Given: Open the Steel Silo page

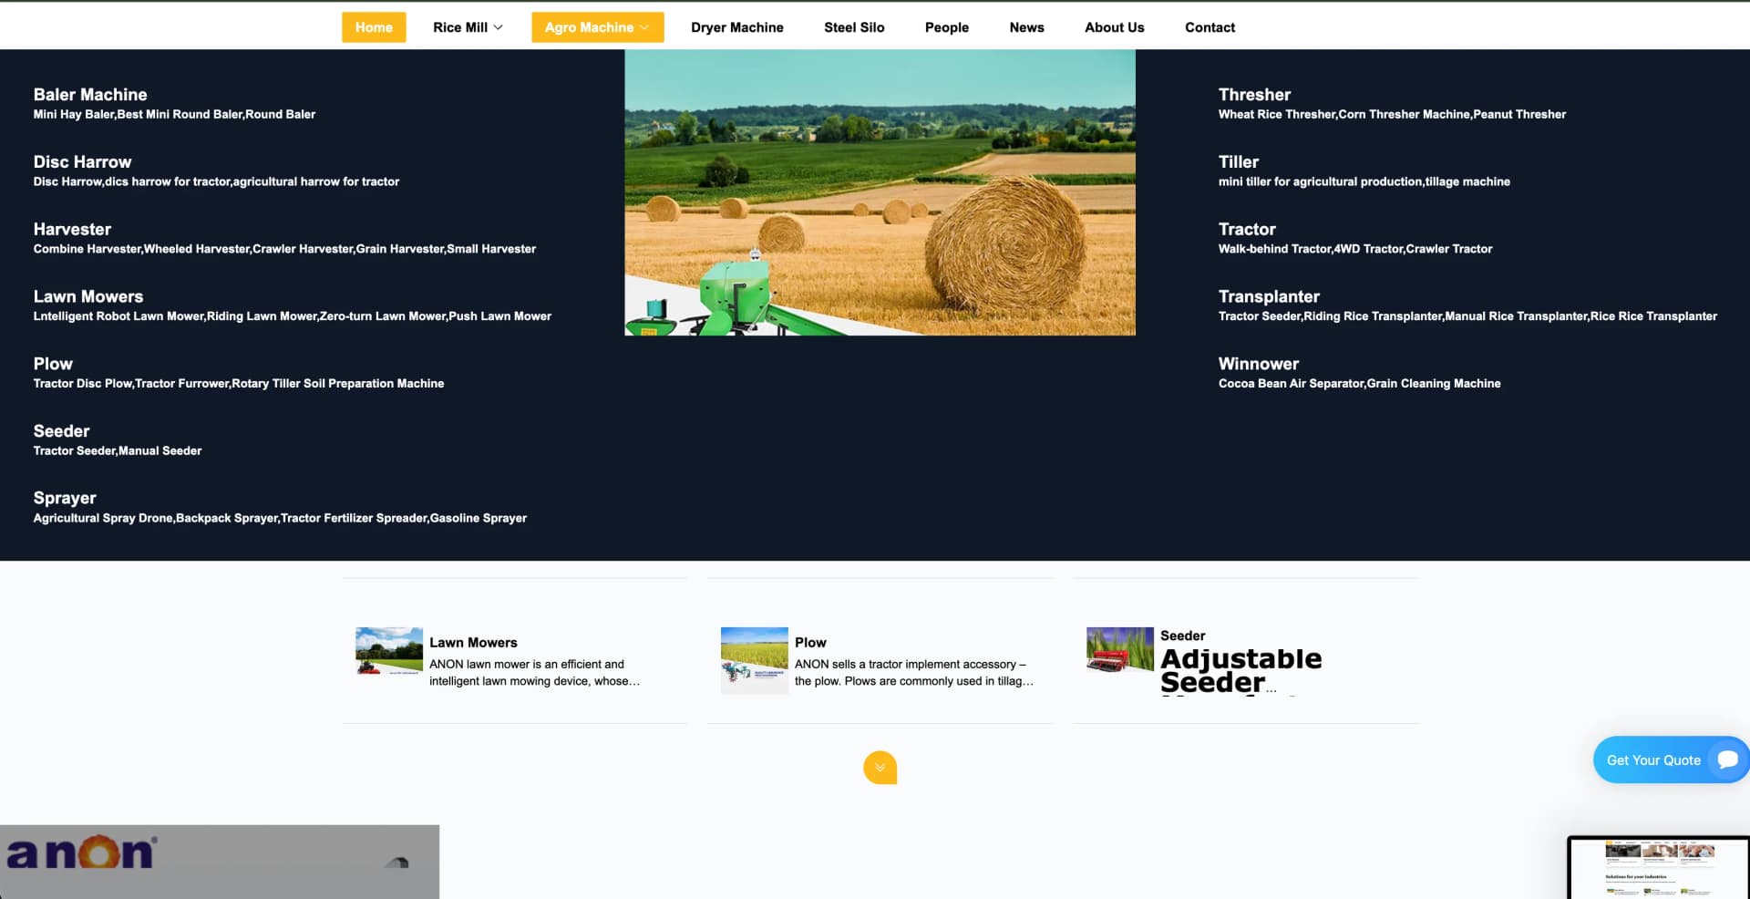Looking at the screenshot, I should (854, 27).
